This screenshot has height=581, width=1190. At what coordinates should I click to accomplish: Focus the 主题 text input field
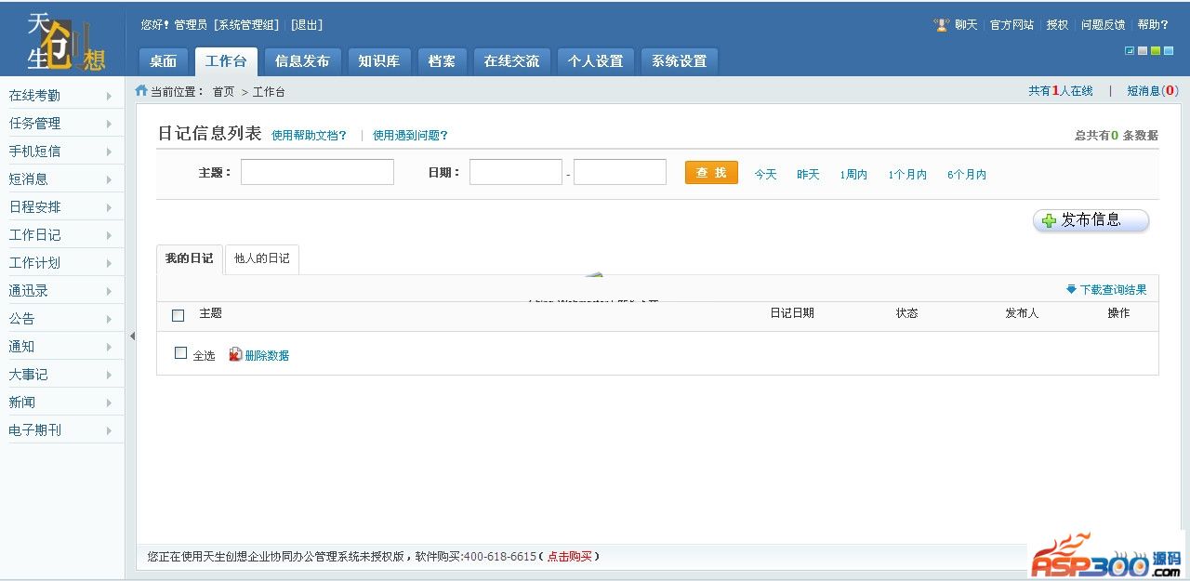(317, 172)
